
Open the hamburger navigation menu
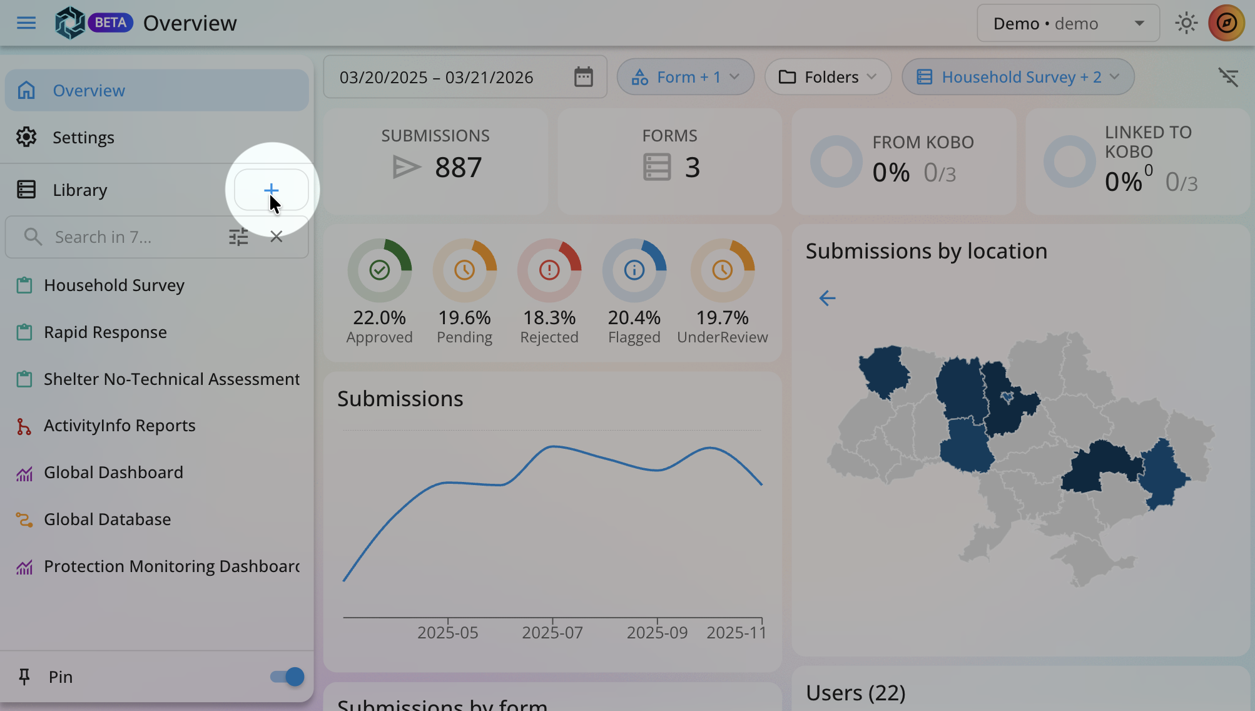click(x=26, y=23)
